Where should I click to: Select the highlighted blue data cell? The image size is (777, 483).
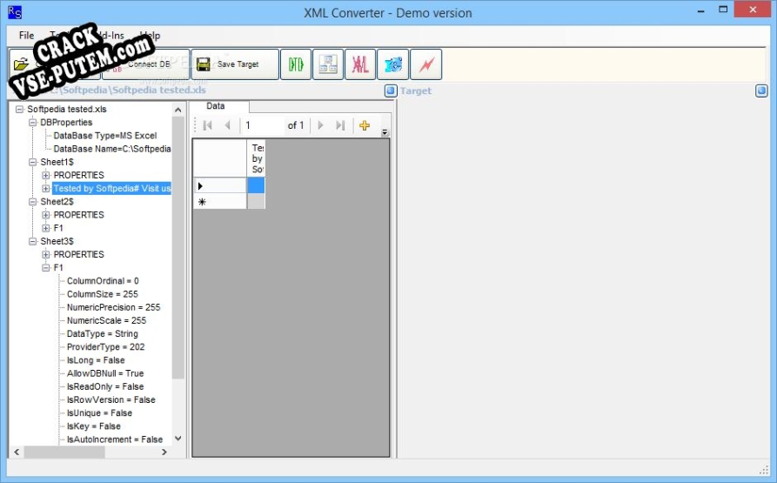256,185
